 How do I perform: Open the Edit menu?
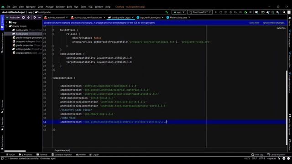tap(15, 7)
